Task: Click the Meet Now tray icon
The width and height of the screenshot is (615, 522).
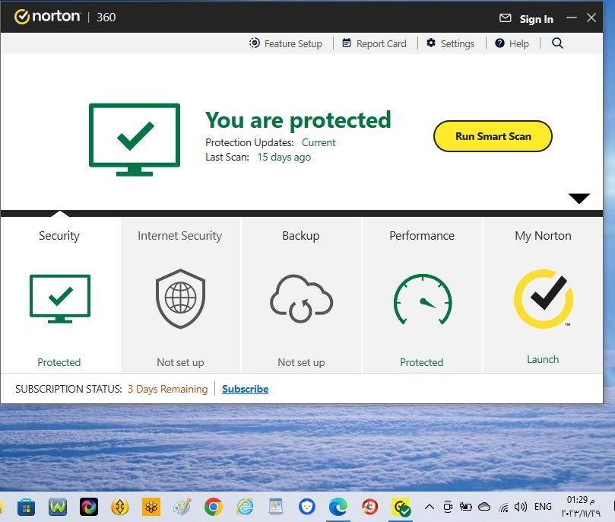Action: click(448, 507)
